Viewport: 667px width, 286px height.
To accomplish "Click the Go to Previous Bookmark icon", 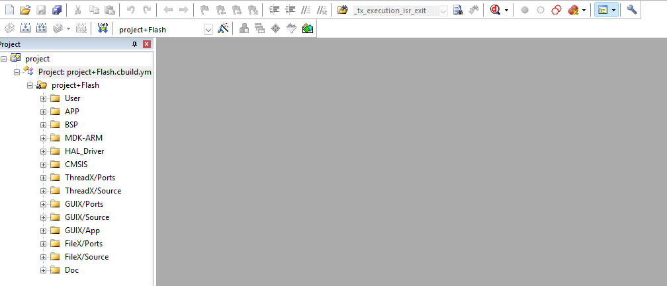I will 221,10.
